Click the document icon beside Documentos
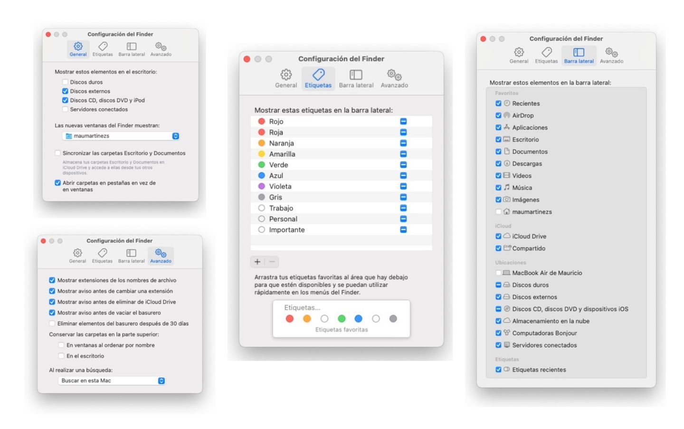684x429 pixels. coord(507,151)
